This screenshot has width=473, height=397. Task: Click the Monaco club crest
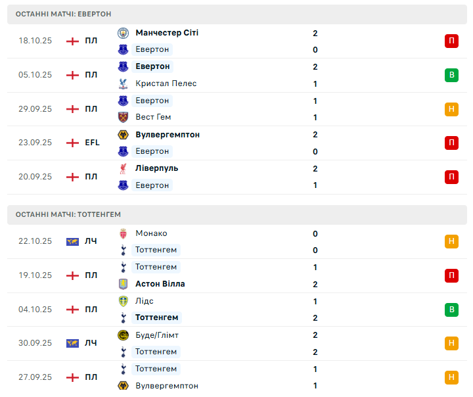pyautogui.click(x=123, y=233)
